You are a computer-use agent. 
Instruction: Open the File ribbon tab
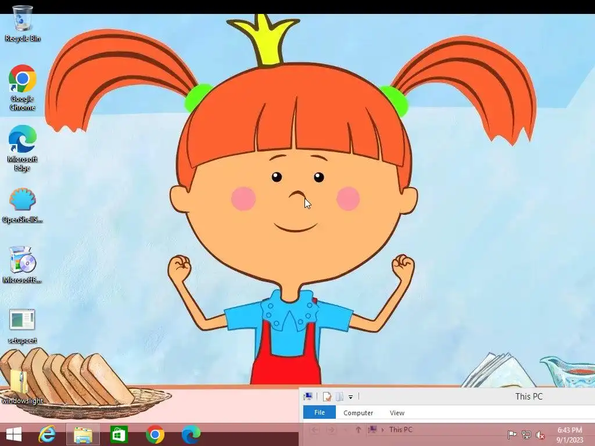click(320, 413)
